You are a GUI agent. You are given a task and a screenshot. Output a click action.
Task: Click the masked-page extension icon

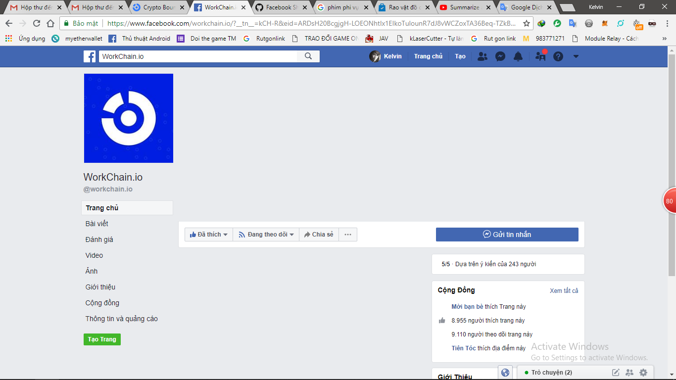click(652, 23)
